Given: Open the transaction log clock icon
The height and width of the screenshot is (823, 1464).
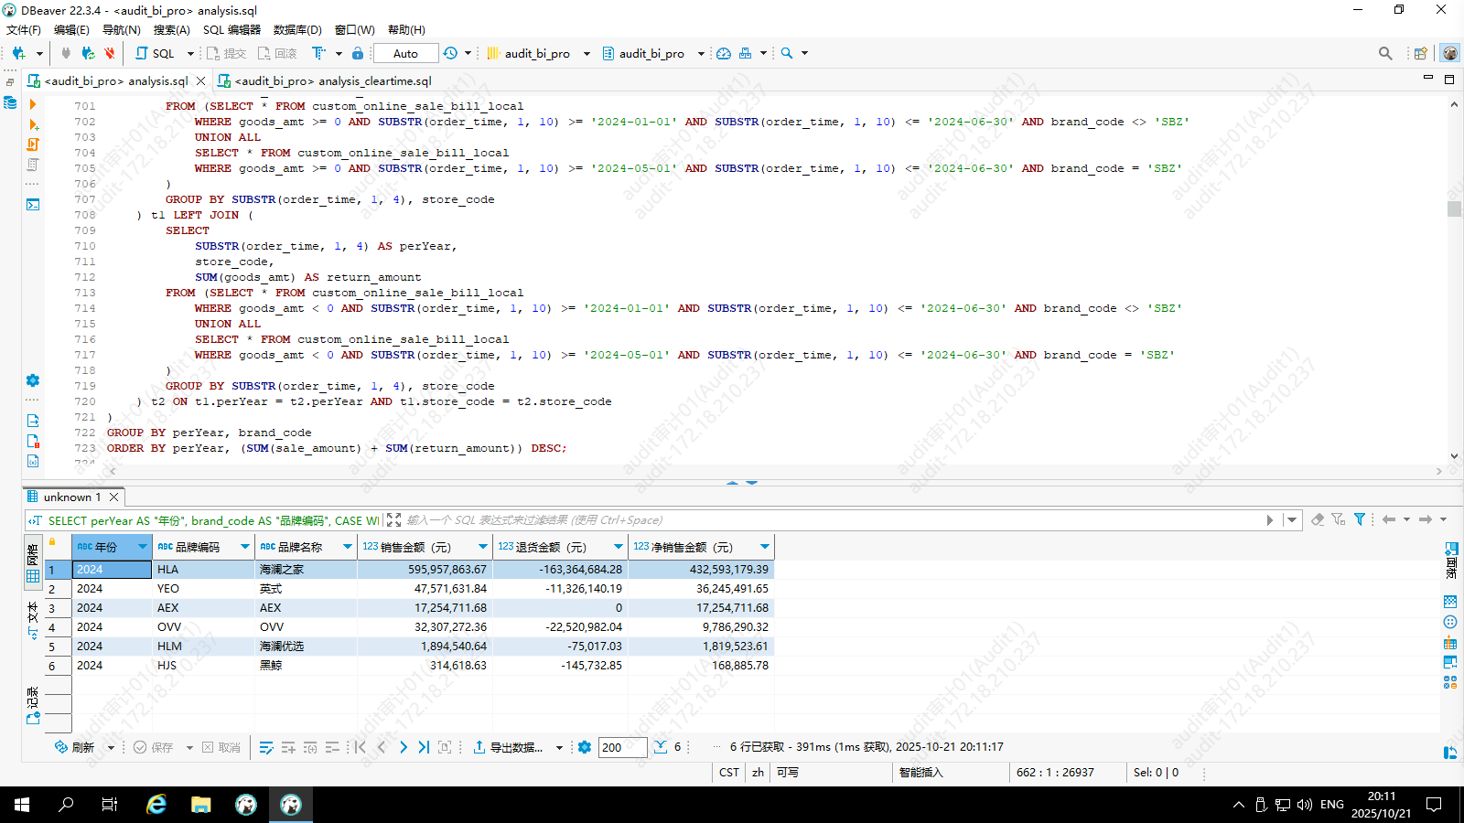Looking at the screenshot, I should (450, 53).
